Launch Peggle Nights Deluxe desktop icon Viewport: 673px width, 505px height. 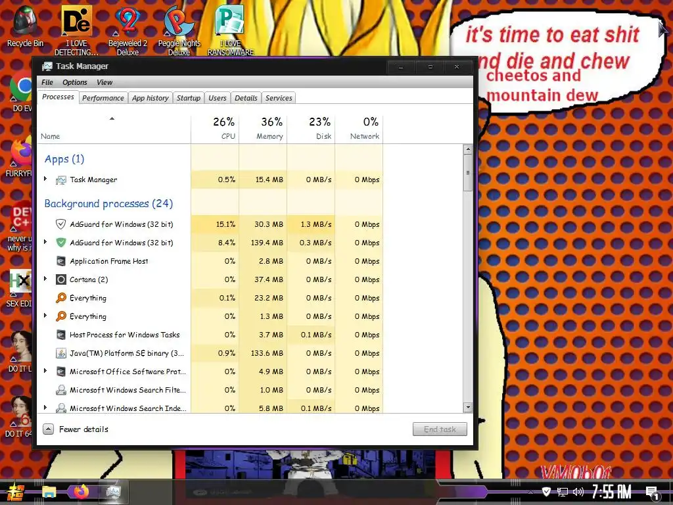click(x=179, y=30)
